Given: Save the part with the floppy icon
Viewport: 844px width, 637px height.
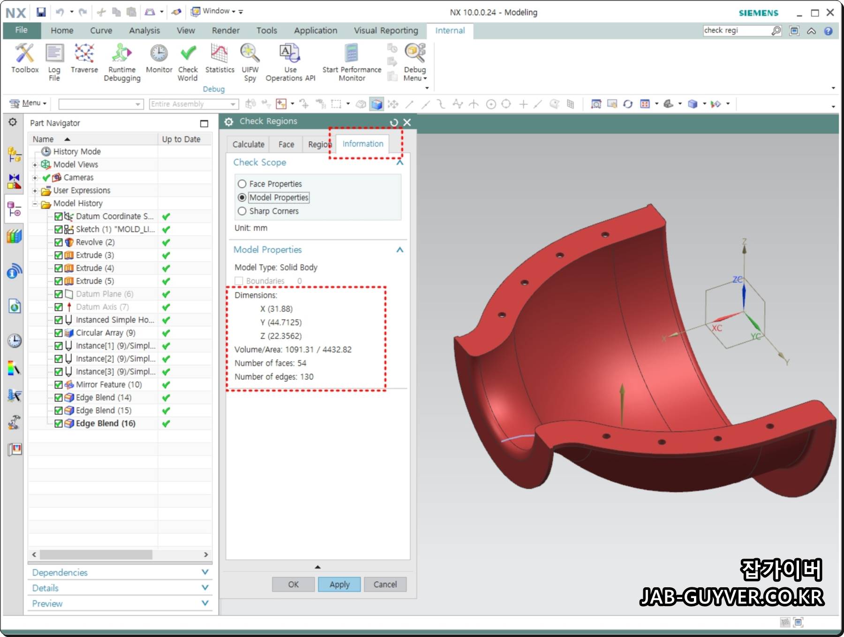Looking at the screenshot, I should tap(41, 12).
